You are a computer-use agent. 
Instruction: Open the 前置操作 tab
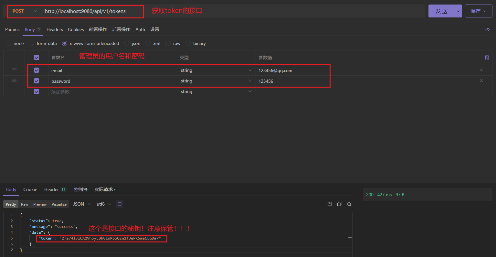(98, 29)
